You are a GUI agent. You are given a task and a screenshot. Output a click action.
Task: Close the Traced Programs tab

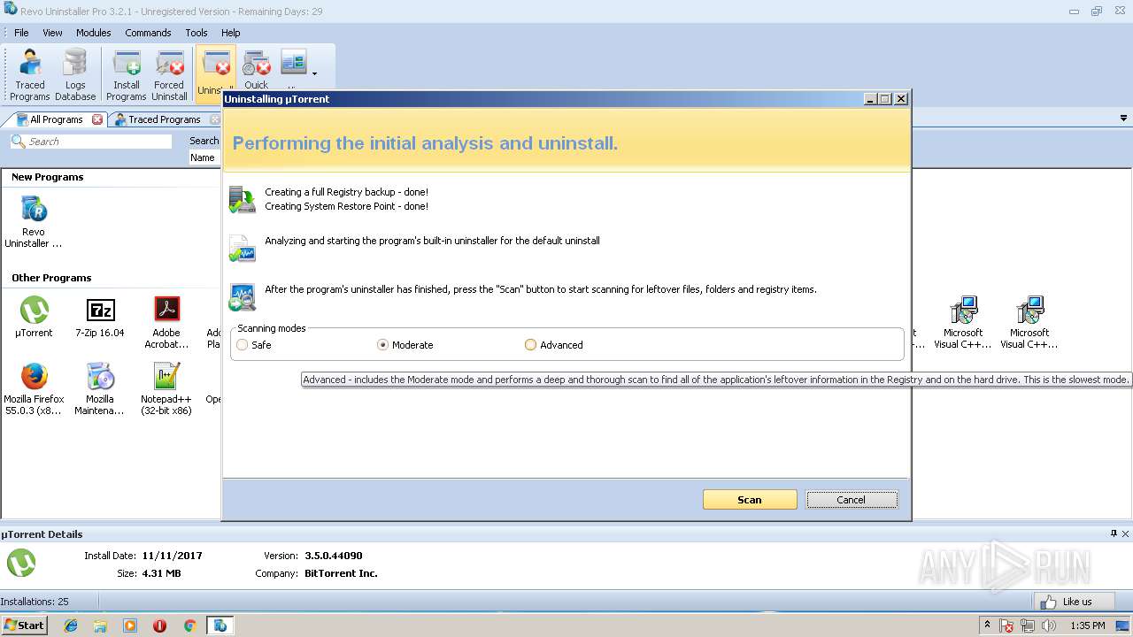(214, 119)
